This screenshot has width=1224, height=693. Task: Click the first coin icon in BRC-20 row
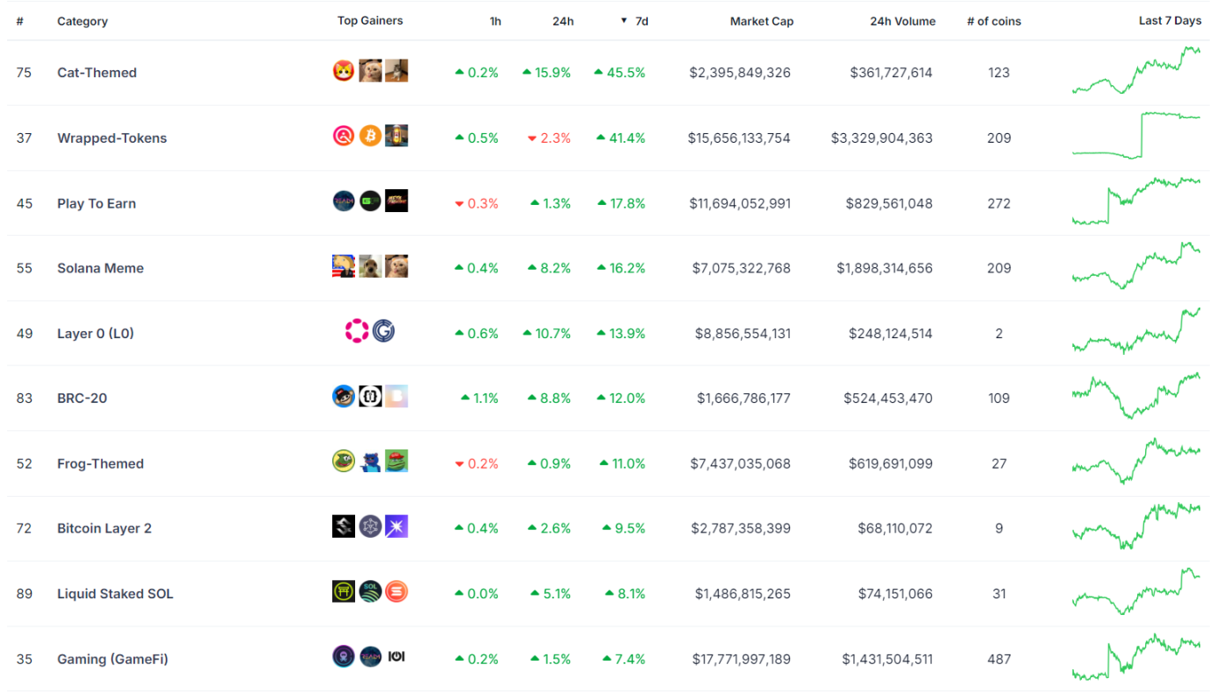[x=344, y=397]
